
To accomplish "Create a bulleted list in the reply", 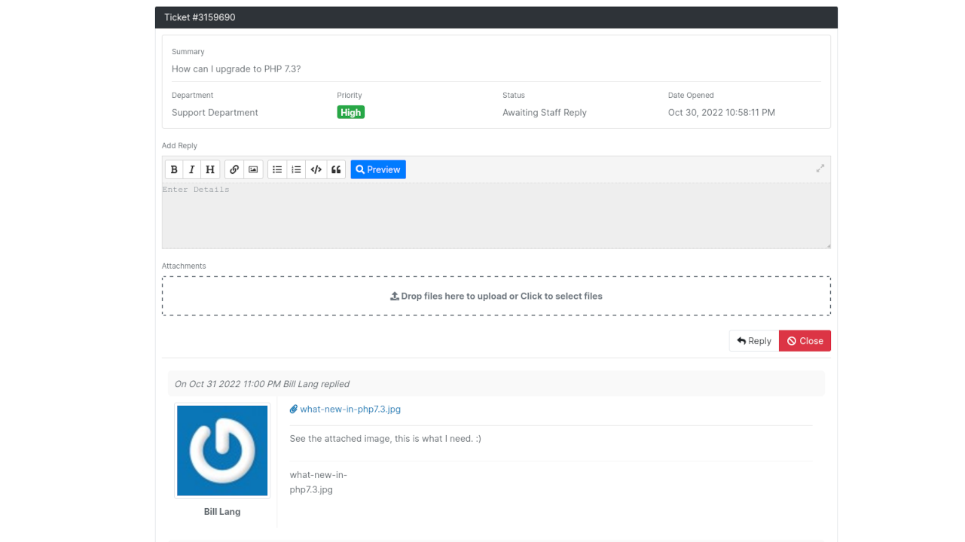I will (277, 169).
